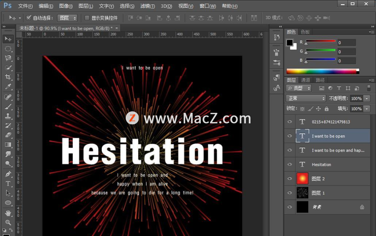Viewport: 376px width, 236px height.
Task: Expand the 填充 fill slider arrow
Action: [367, 109]
